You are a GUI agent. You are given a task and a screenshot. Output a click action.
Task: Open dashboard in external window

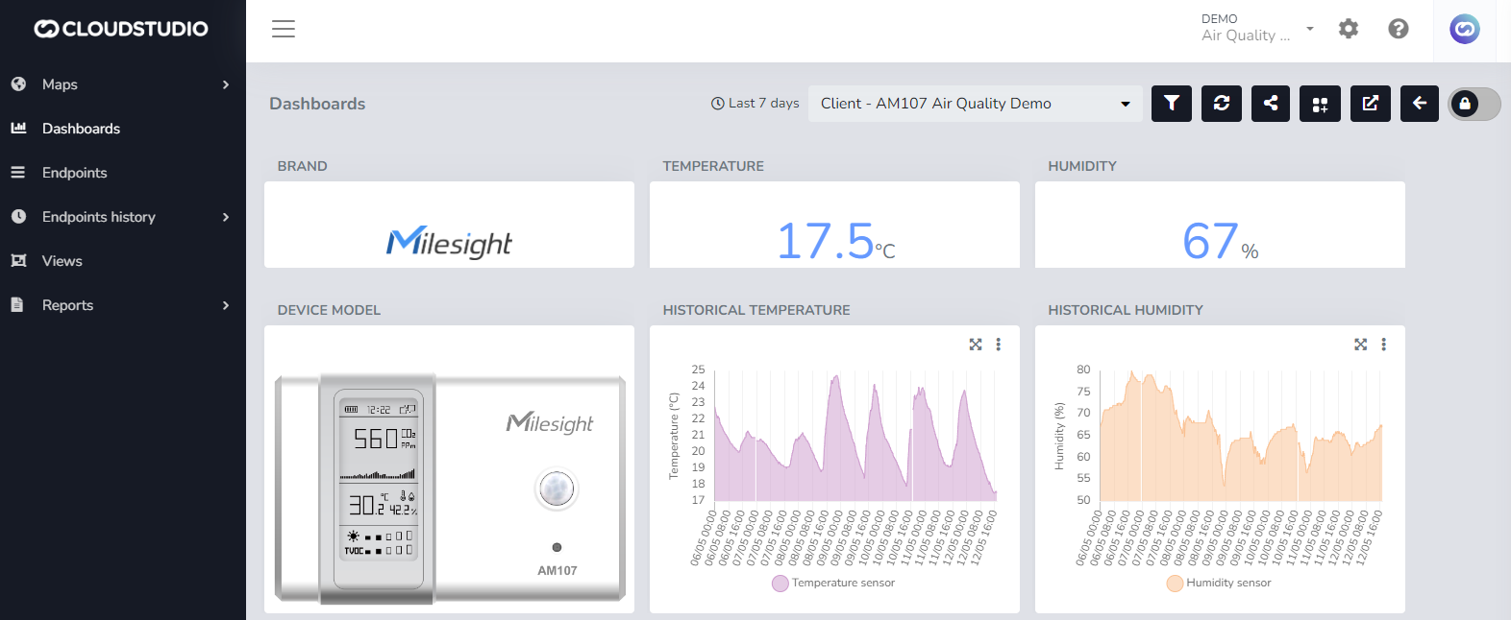(1371, 104)
